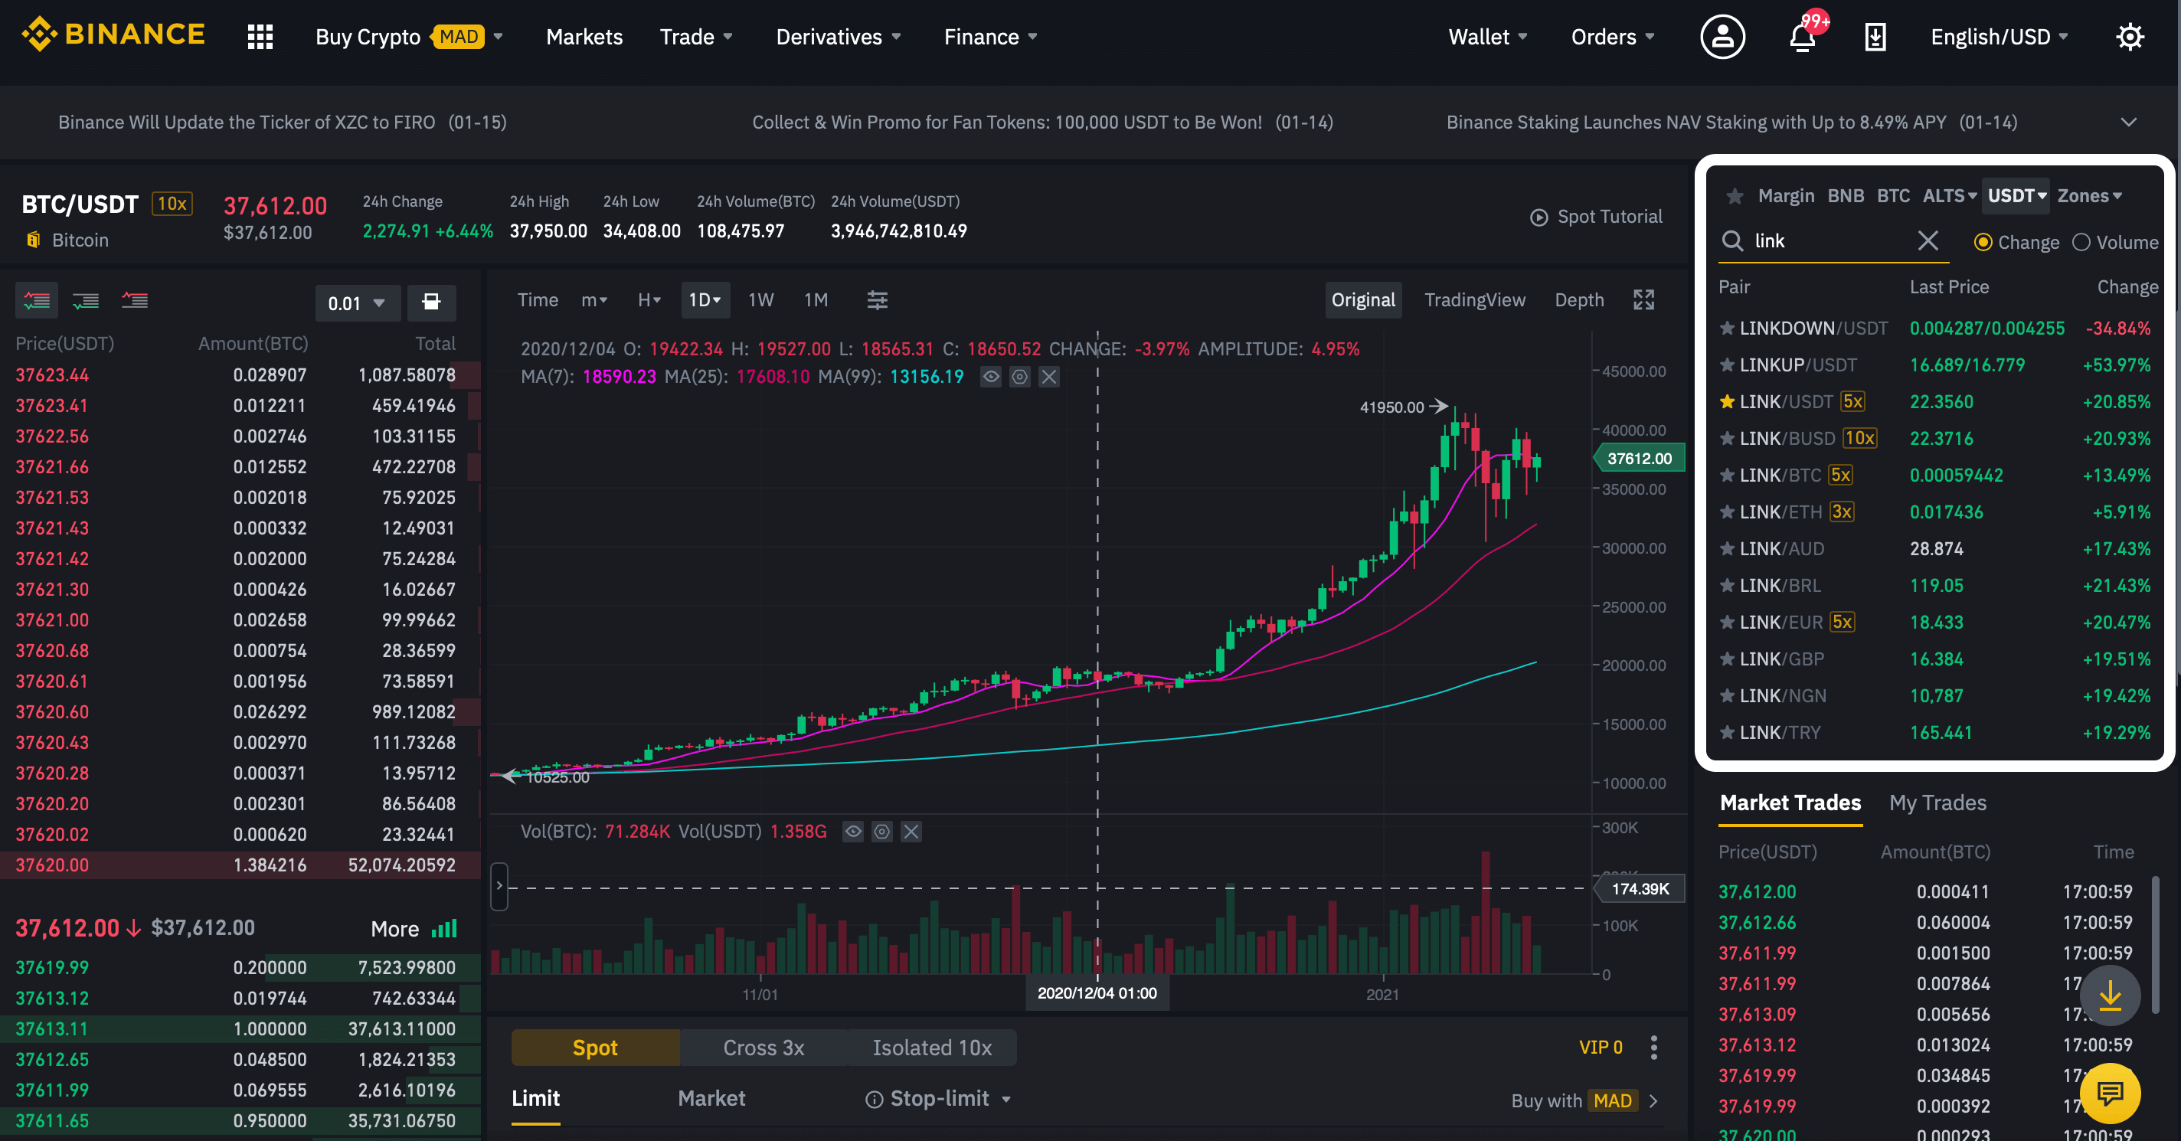The image size is (2181, 1141).
Task: Expand the Trade menu dropdown
Action: (695, 37)
